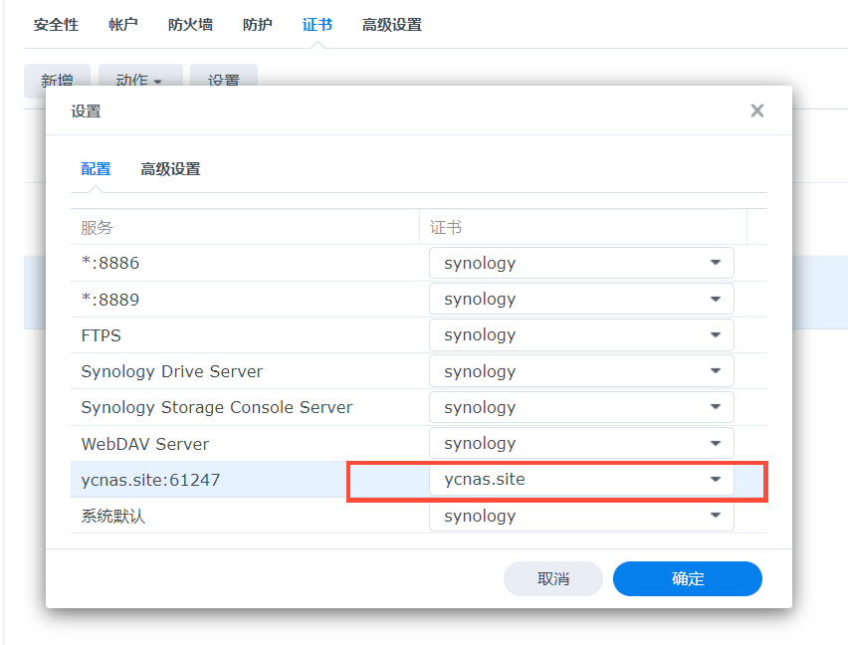The image size is (848, 645).
Task: Open the 动作 dropdown button
Action: 140,77
